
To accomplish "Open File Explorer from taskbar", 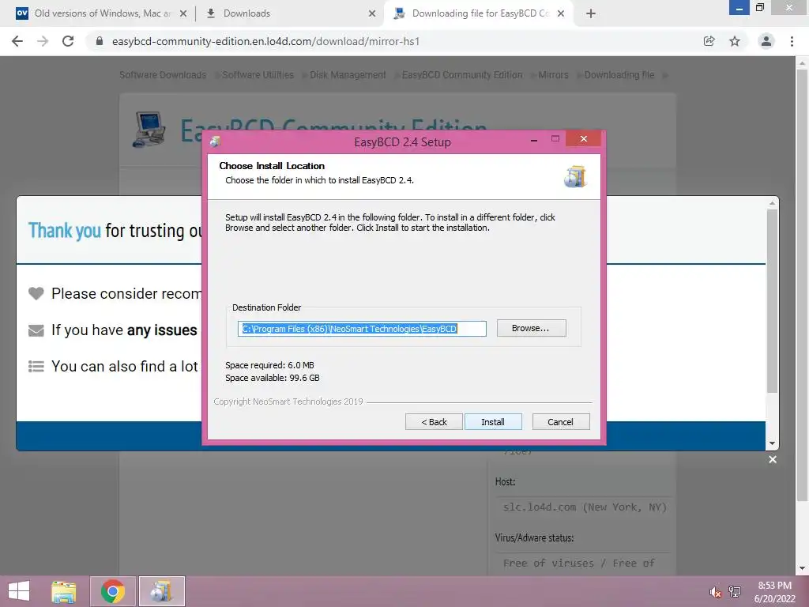I will (63, 591).
